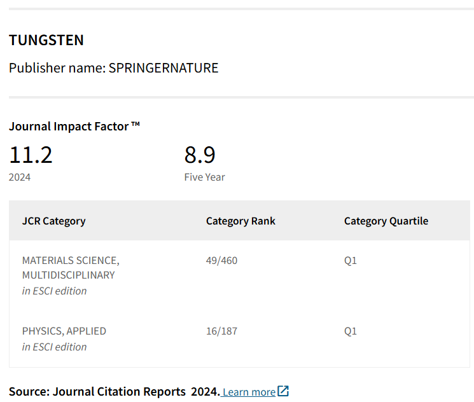
Task: Click the 49/460 category rank
Action: pyautogui.click(x=221, y=260)
